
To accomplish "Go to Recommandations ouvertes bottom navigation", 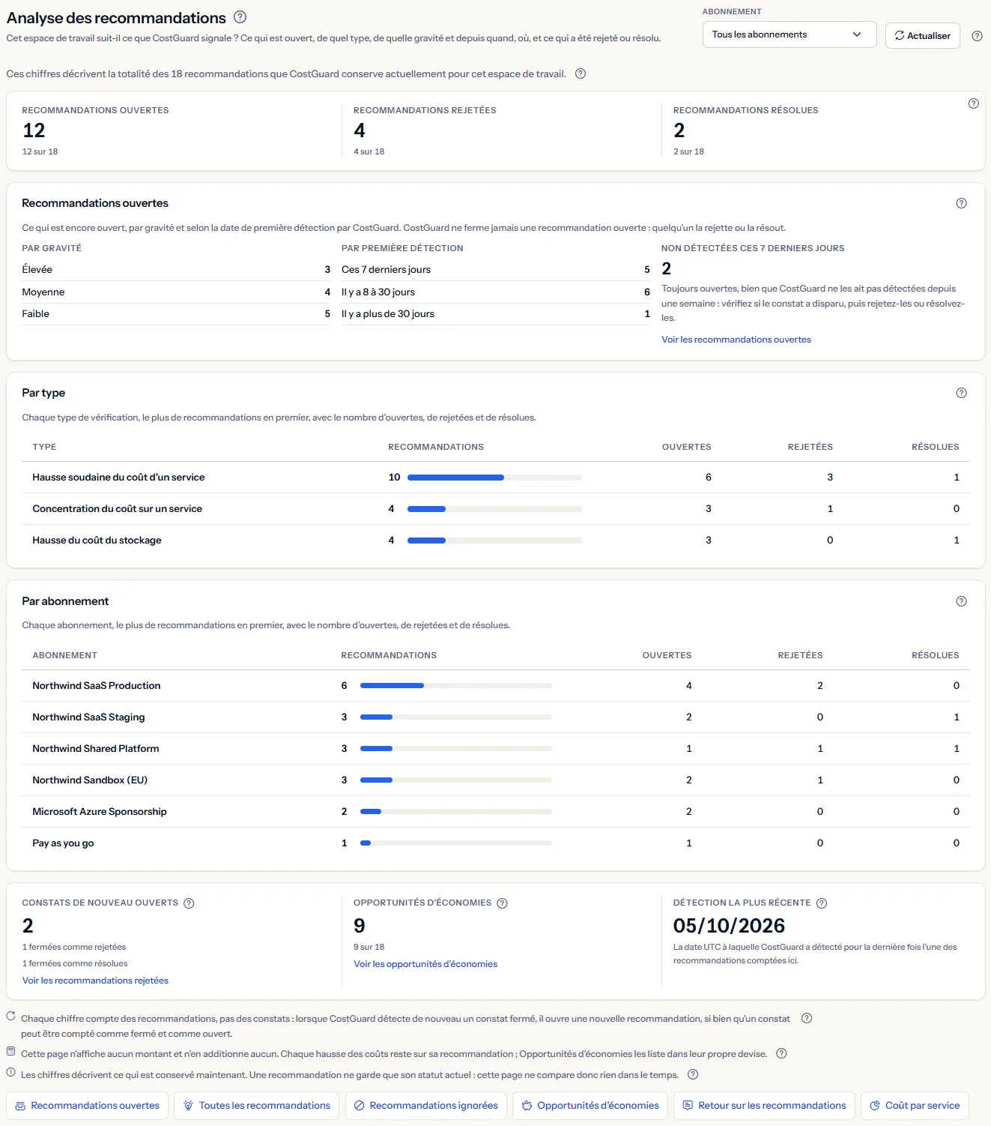I will (x=88, y=1106).
